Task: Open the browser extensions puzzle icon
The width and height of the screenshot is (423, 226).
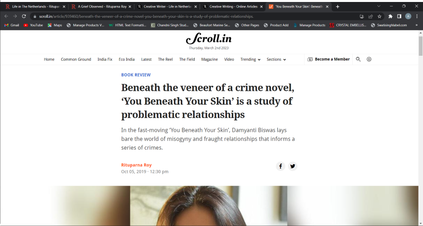Action: [x=390, y=16]
